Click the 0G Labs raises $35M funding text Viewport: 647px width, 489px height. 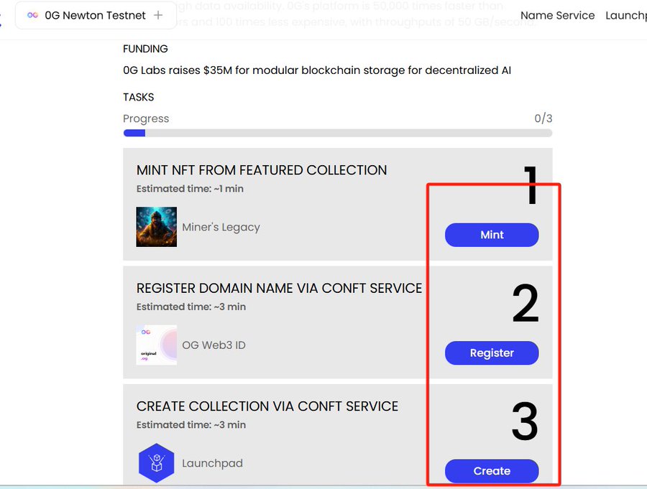[317, 70]
